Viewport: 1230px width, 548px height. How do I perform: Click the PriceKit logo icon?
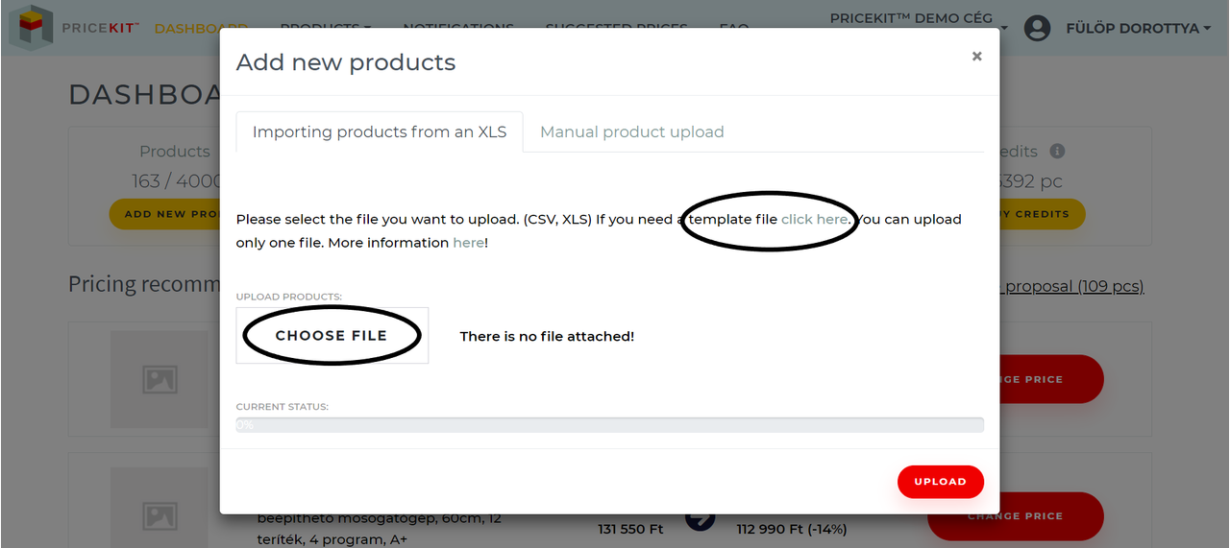pyautogui.click(x=32, y=27)
